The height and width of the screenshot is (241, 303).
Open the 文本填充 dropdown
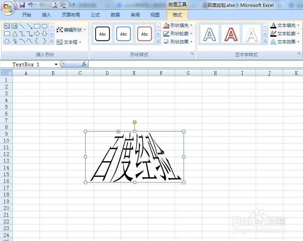click(x=285, y=25)
